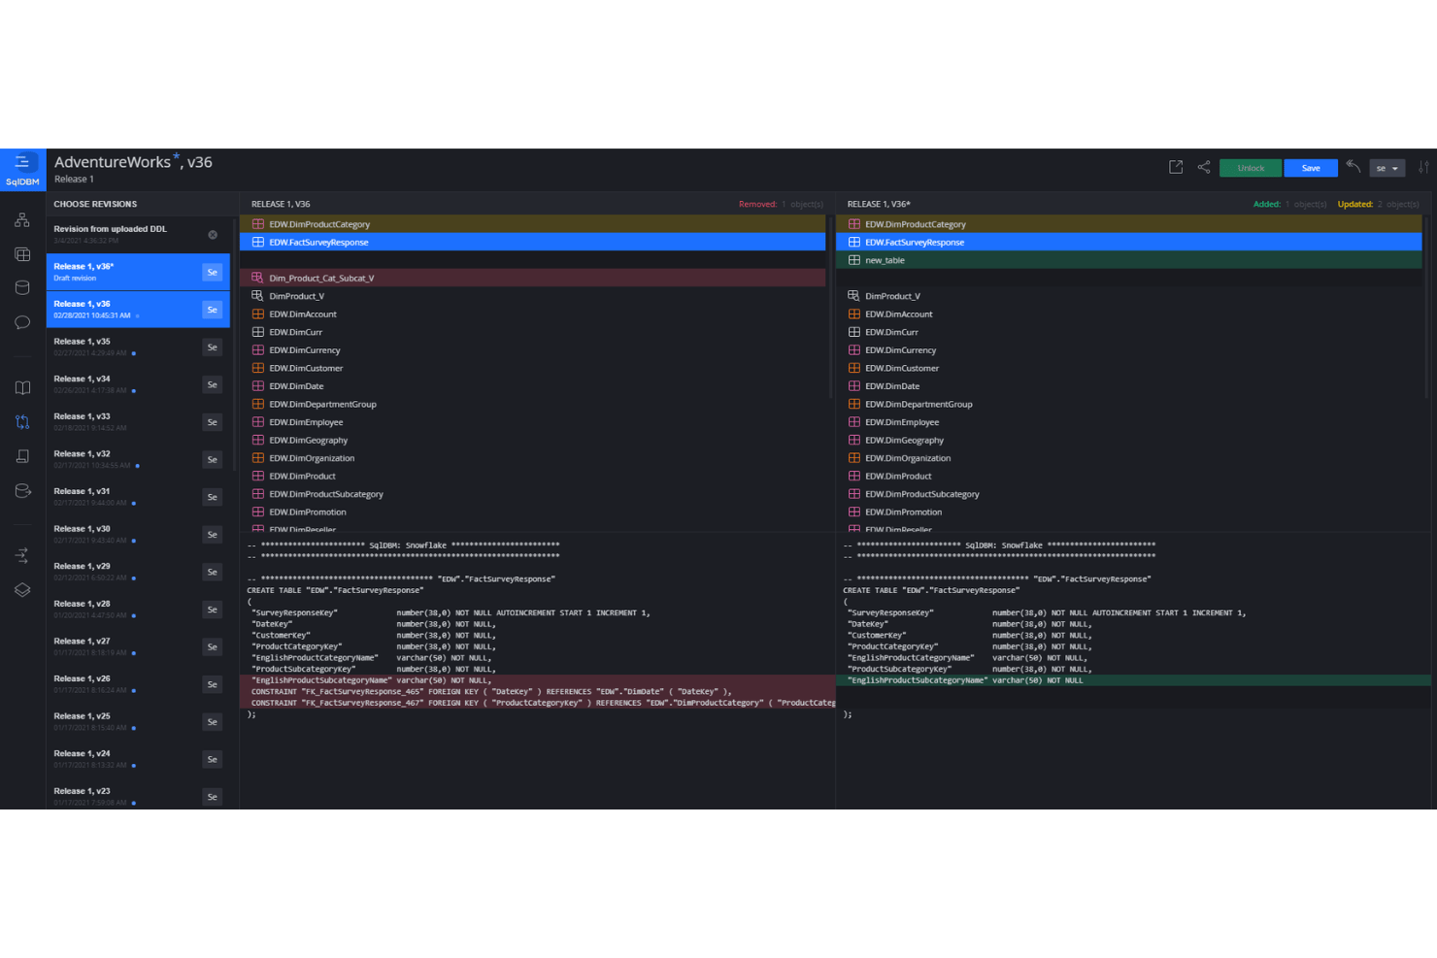Click the removed FK_FactSurveyResponse_465 constraint line

click(x=538, y=691)
